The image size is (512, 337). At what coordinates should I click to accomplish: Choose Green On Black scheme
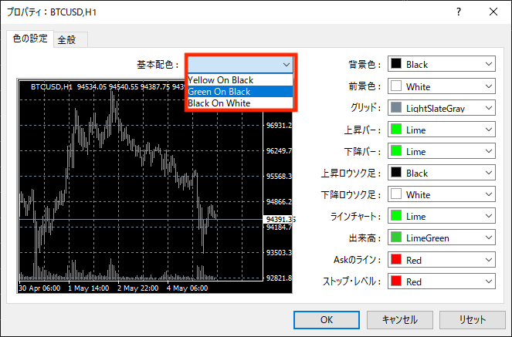pos(240,92)
